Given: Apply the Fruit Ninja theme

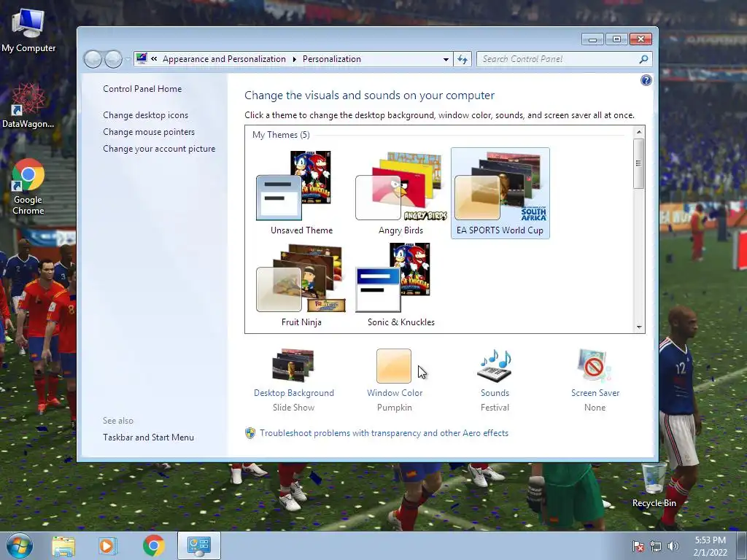Looking at the screenshot, I should pos(301,285).
